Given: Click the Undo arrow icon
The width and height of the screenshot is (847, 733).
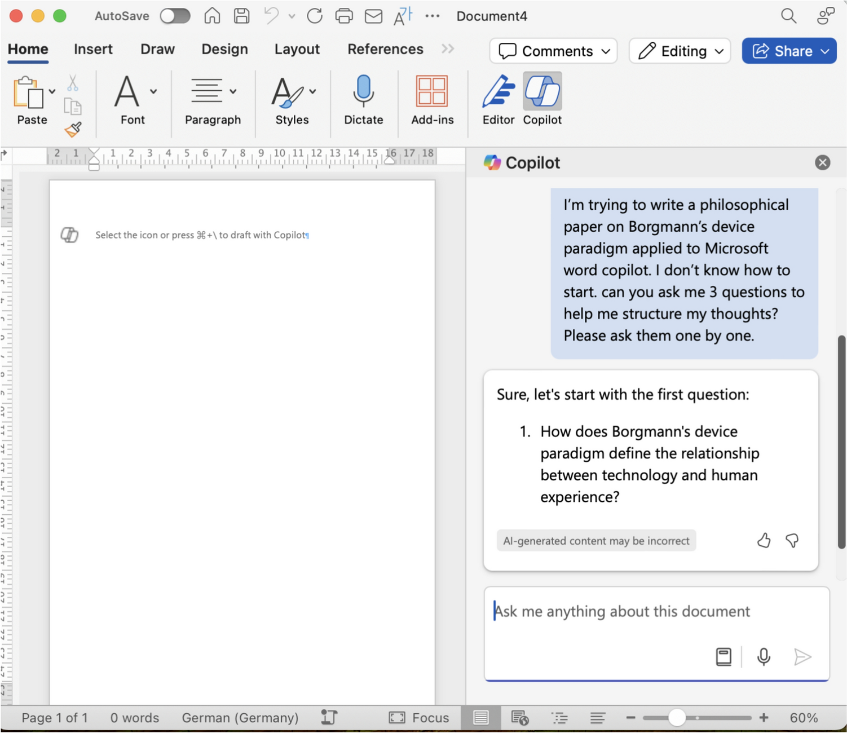Looking at the screenshot, I should 271,16.
